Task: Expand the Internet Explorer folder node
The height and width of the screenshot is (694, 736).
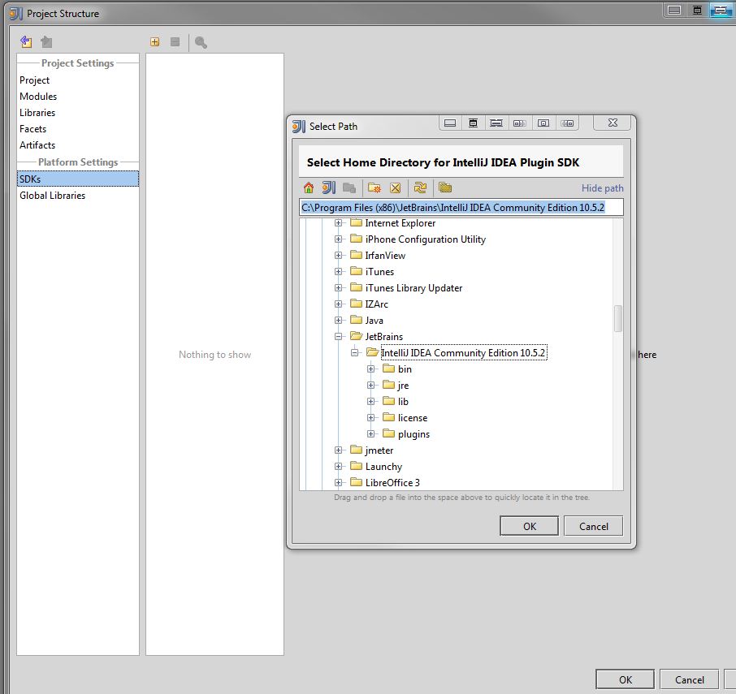Action: coord(338,223)
